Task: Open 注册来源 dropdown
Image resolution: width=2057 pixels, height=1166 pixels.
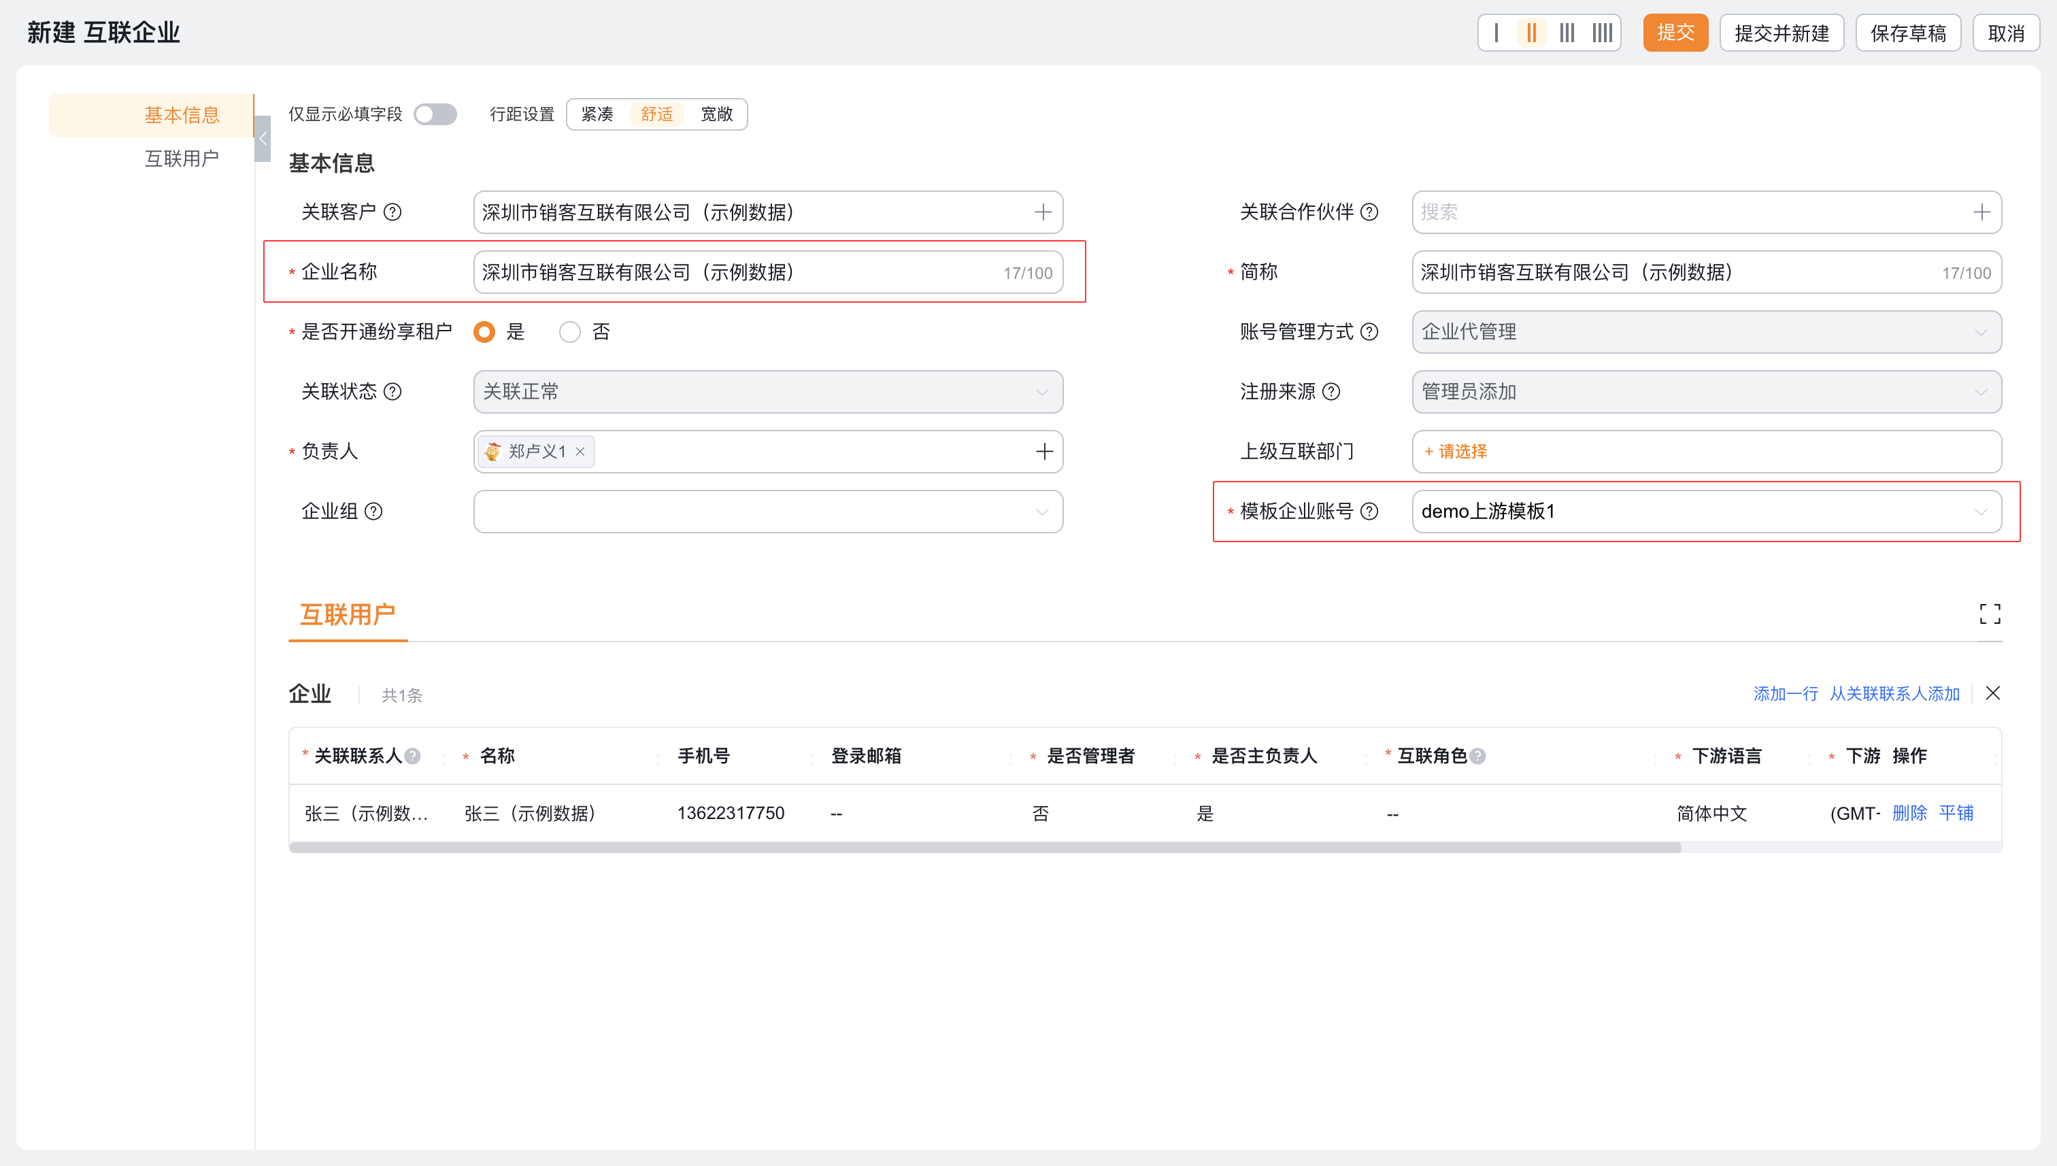Action: [1706, 392]
